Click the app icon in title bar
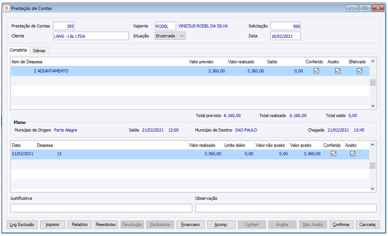Screen dimensions: 388x236 (x=6, y=8)
